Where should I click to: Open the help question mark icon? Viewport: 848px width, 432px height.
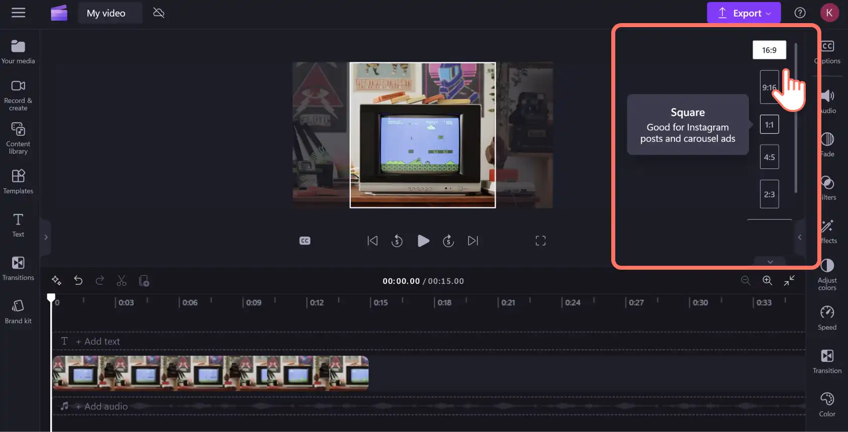pos(800,13)
